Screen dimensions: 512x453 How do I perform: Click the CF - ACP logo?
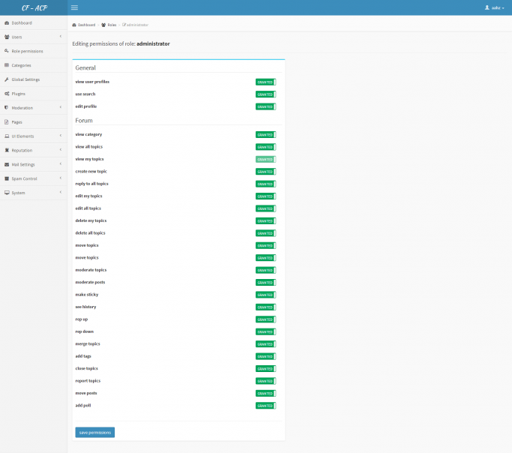click(34, 7)
